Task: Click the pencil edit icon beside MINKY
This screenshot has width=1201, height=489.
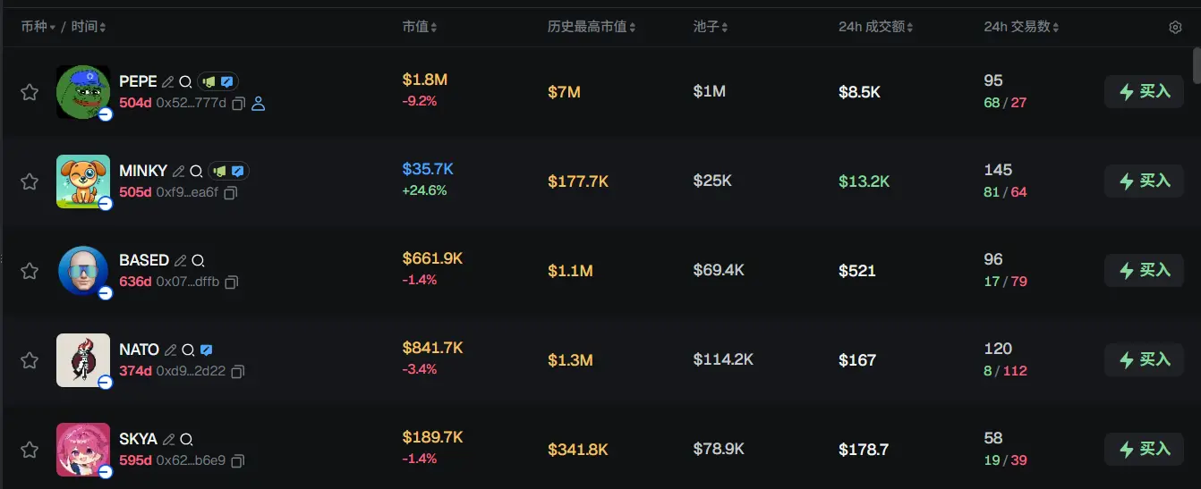Action: click(178, 171)
